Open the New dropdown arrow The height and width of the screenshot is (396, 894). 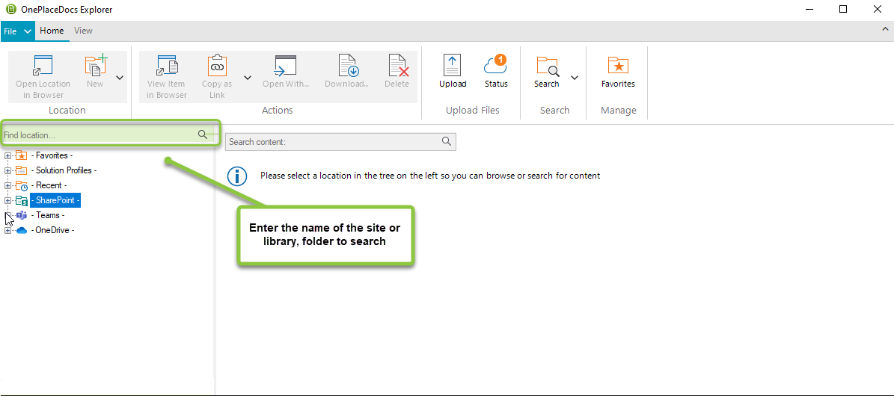point(120,78)
